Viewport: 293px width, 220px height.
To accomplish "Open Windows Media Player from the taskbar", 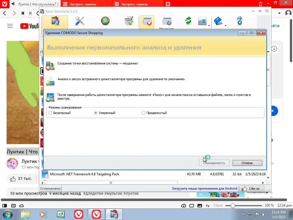I will (x=43, y=214).
